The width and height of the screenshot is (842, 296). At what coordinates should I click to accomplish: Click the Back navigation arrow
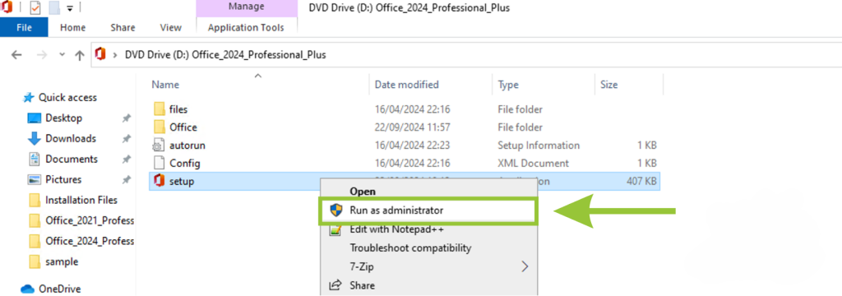click(x=16, y=55)
